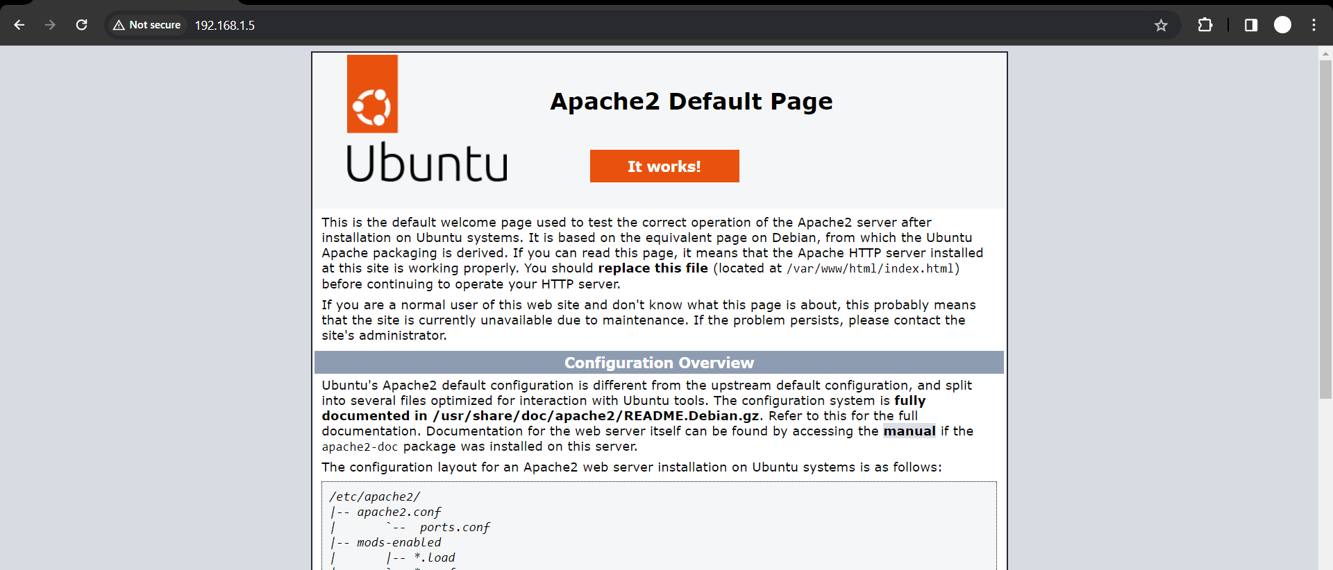Click the orange It works! banner
1333x570 pixels.
664,166
